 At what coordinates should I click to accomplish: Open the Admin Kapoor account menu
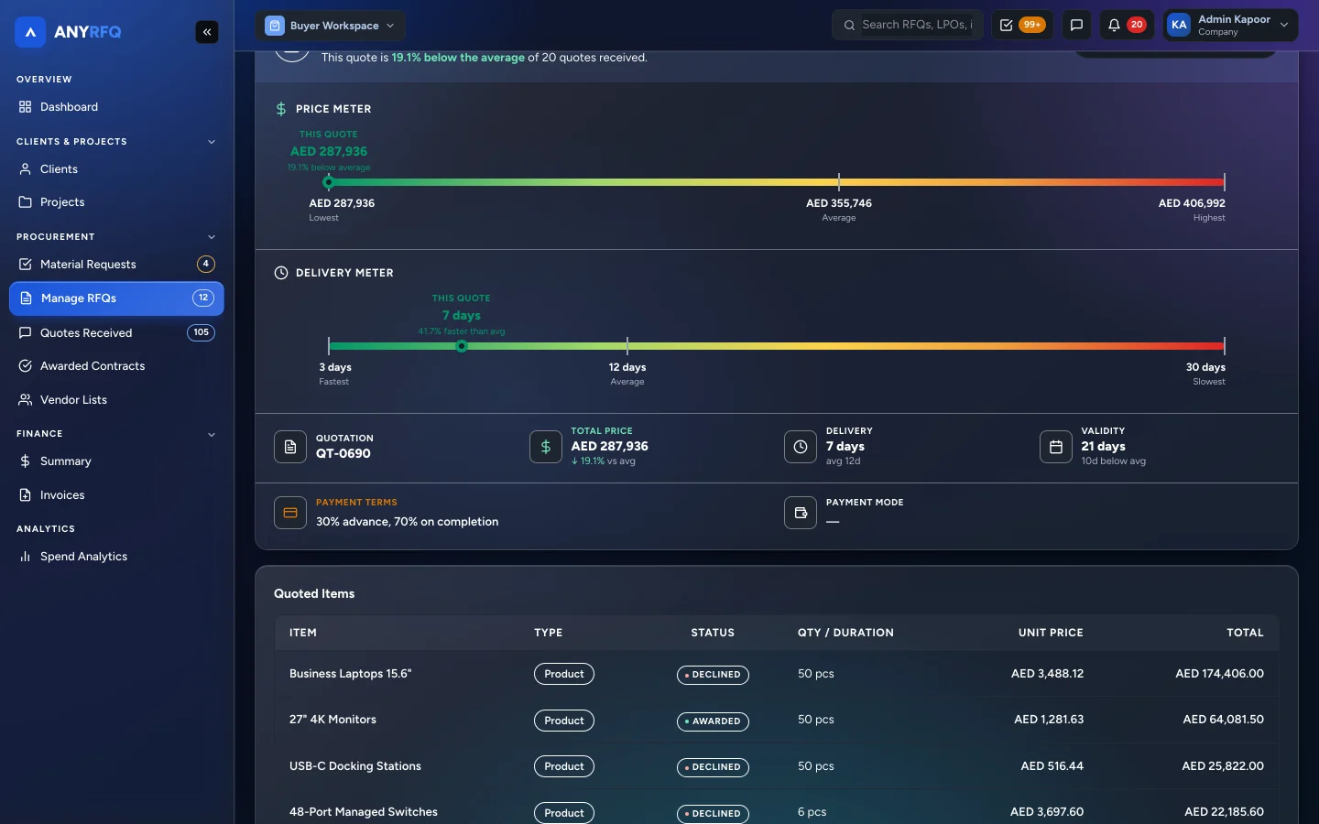[x=1231, y=25]
